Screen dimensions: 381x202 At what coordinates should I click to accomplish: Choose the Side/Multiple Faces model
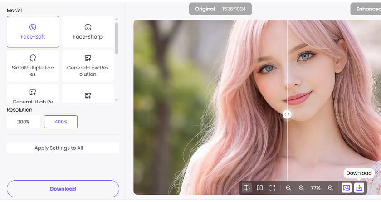pos(33,66)
